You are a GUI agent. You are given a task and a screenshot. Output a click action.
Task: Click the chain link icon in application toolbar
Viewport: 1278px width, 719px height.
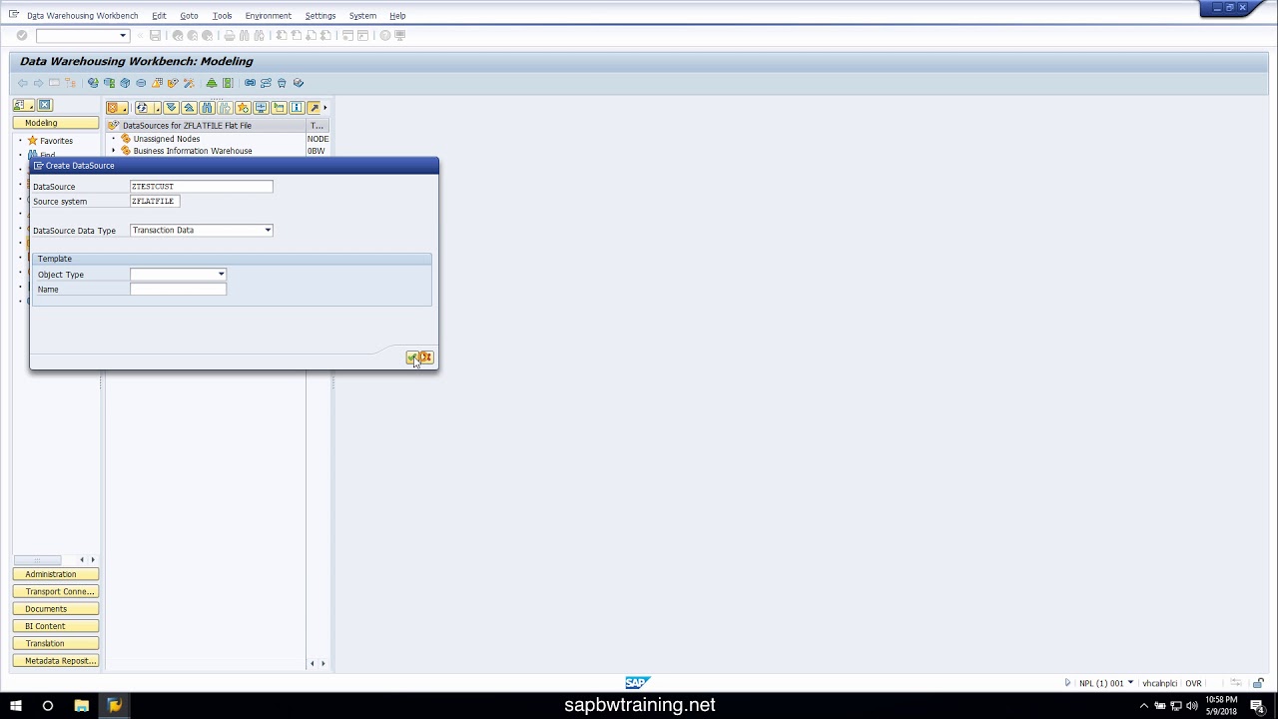click(x=250, y=83)
